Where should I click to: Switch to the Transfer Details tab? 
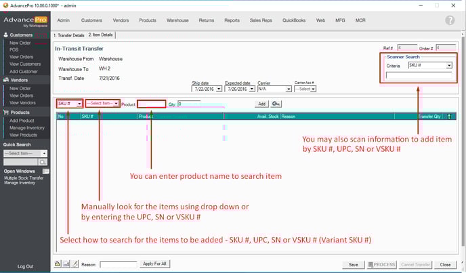(x=69, y=35)
